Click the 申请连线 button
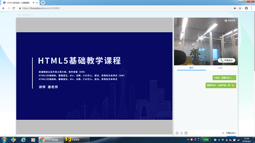This screenshot has height=143, width=255. click(x=226, y=60)
